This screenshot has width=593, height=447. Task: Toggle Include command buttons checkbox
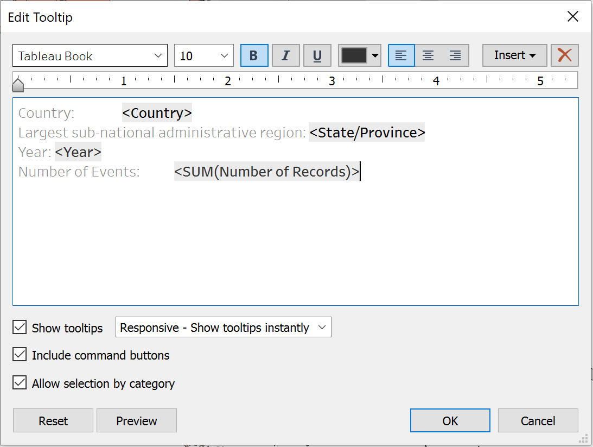click(x=20, y=355)
